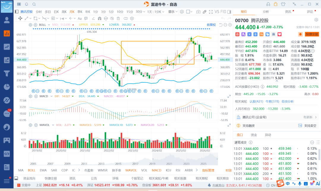This screenshot has height=191, width=321.
Task: Click the historical timeline overview strip at 2013
Action: point(101,160)
